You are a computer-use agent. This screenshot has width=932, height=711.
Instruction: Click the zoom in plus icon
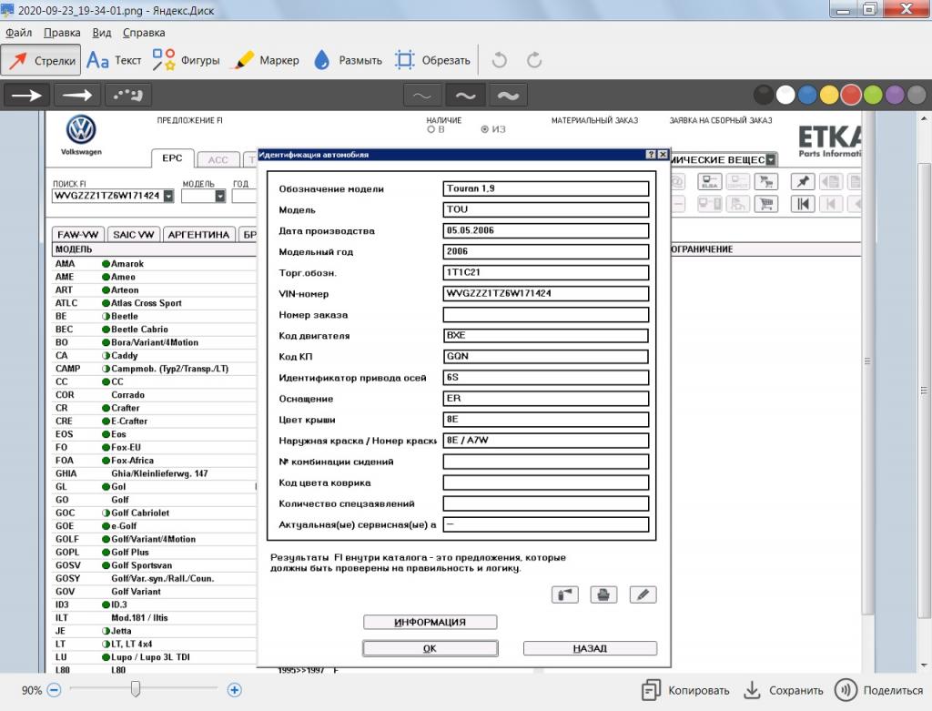point(234,690)
